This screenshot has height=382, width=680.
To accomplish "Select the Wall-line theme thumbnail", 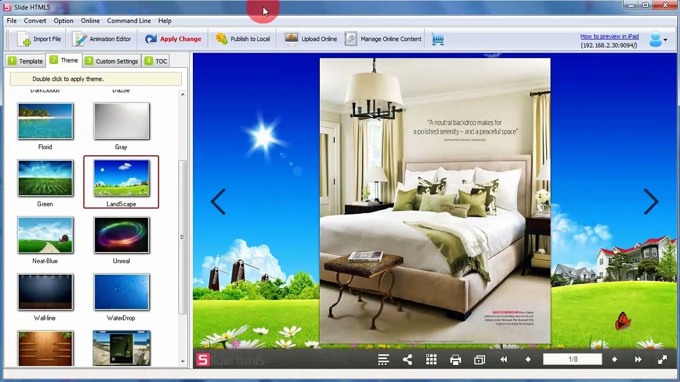I will pos(45,292).
